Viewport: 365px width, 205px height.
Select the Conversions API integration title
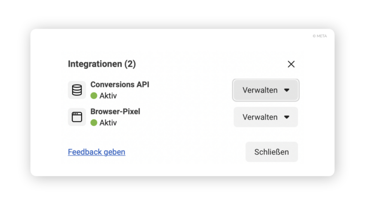click(120, 84)
